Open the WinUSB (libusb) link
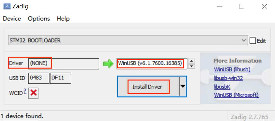 (x=232, y=70)
